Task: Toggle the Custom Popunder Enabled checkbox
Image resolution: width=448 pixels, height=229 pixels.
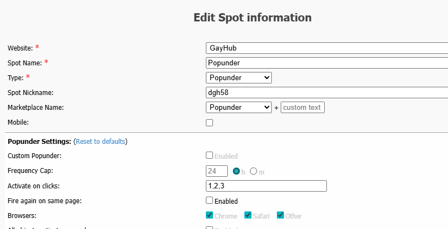Action: 210,155
